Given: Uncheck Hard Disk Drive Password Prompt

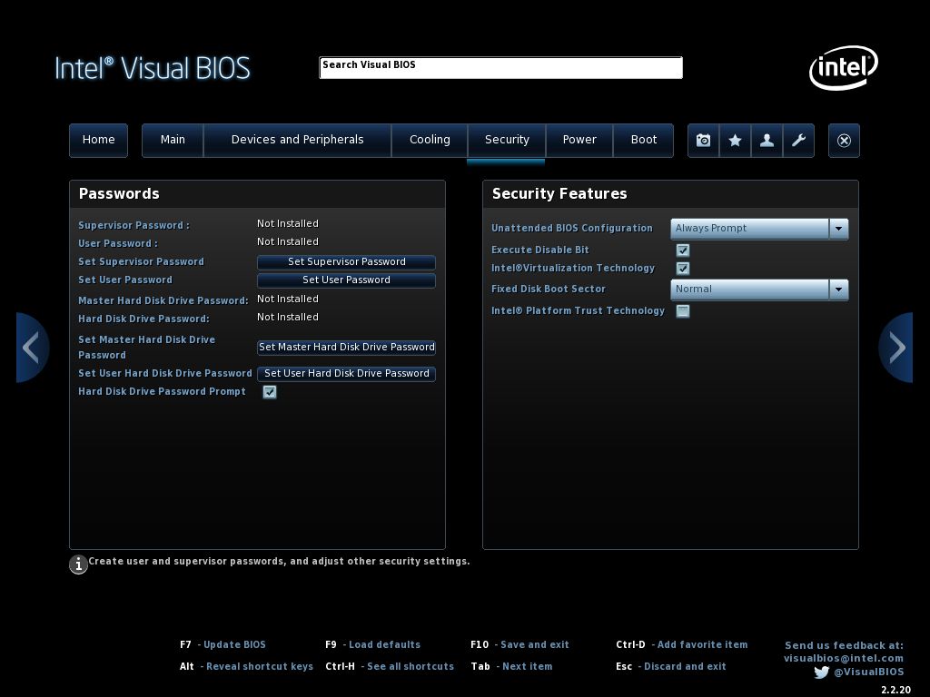Looking at the screenshot, I should pyautogui.click(x=269, y=392).
